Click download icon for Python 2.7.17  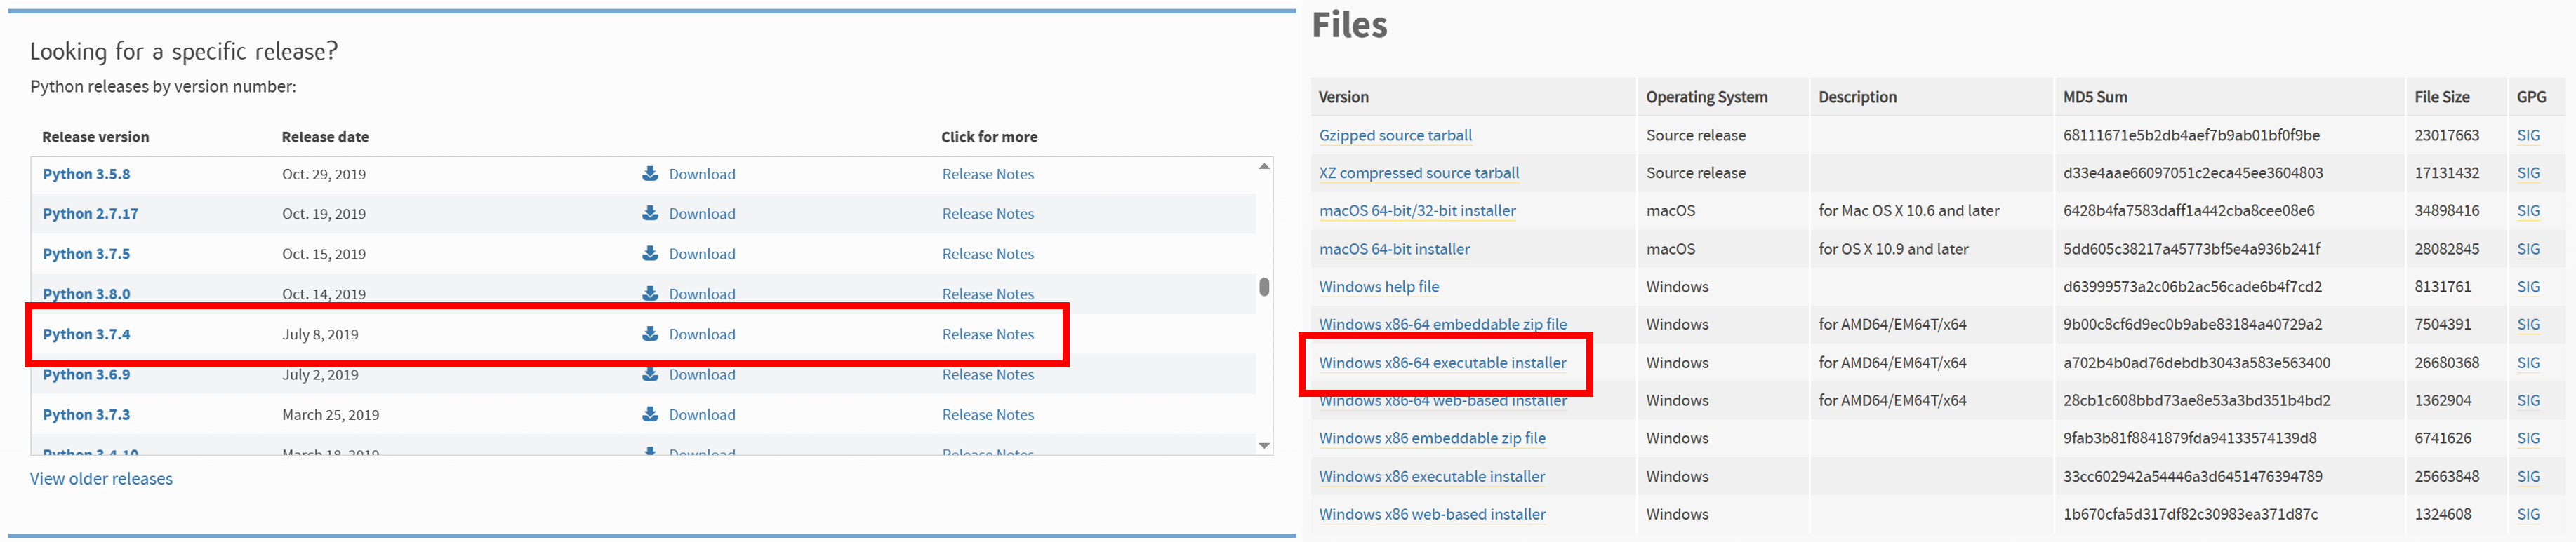click(x=650, y=214)
